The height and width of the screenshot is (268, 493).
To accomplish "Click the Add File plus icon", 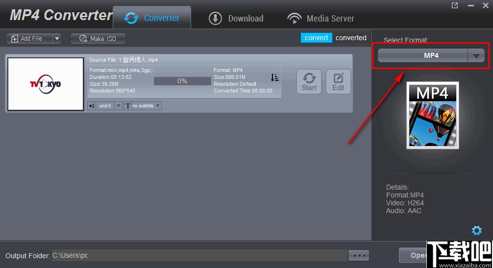I will (15, 39).
